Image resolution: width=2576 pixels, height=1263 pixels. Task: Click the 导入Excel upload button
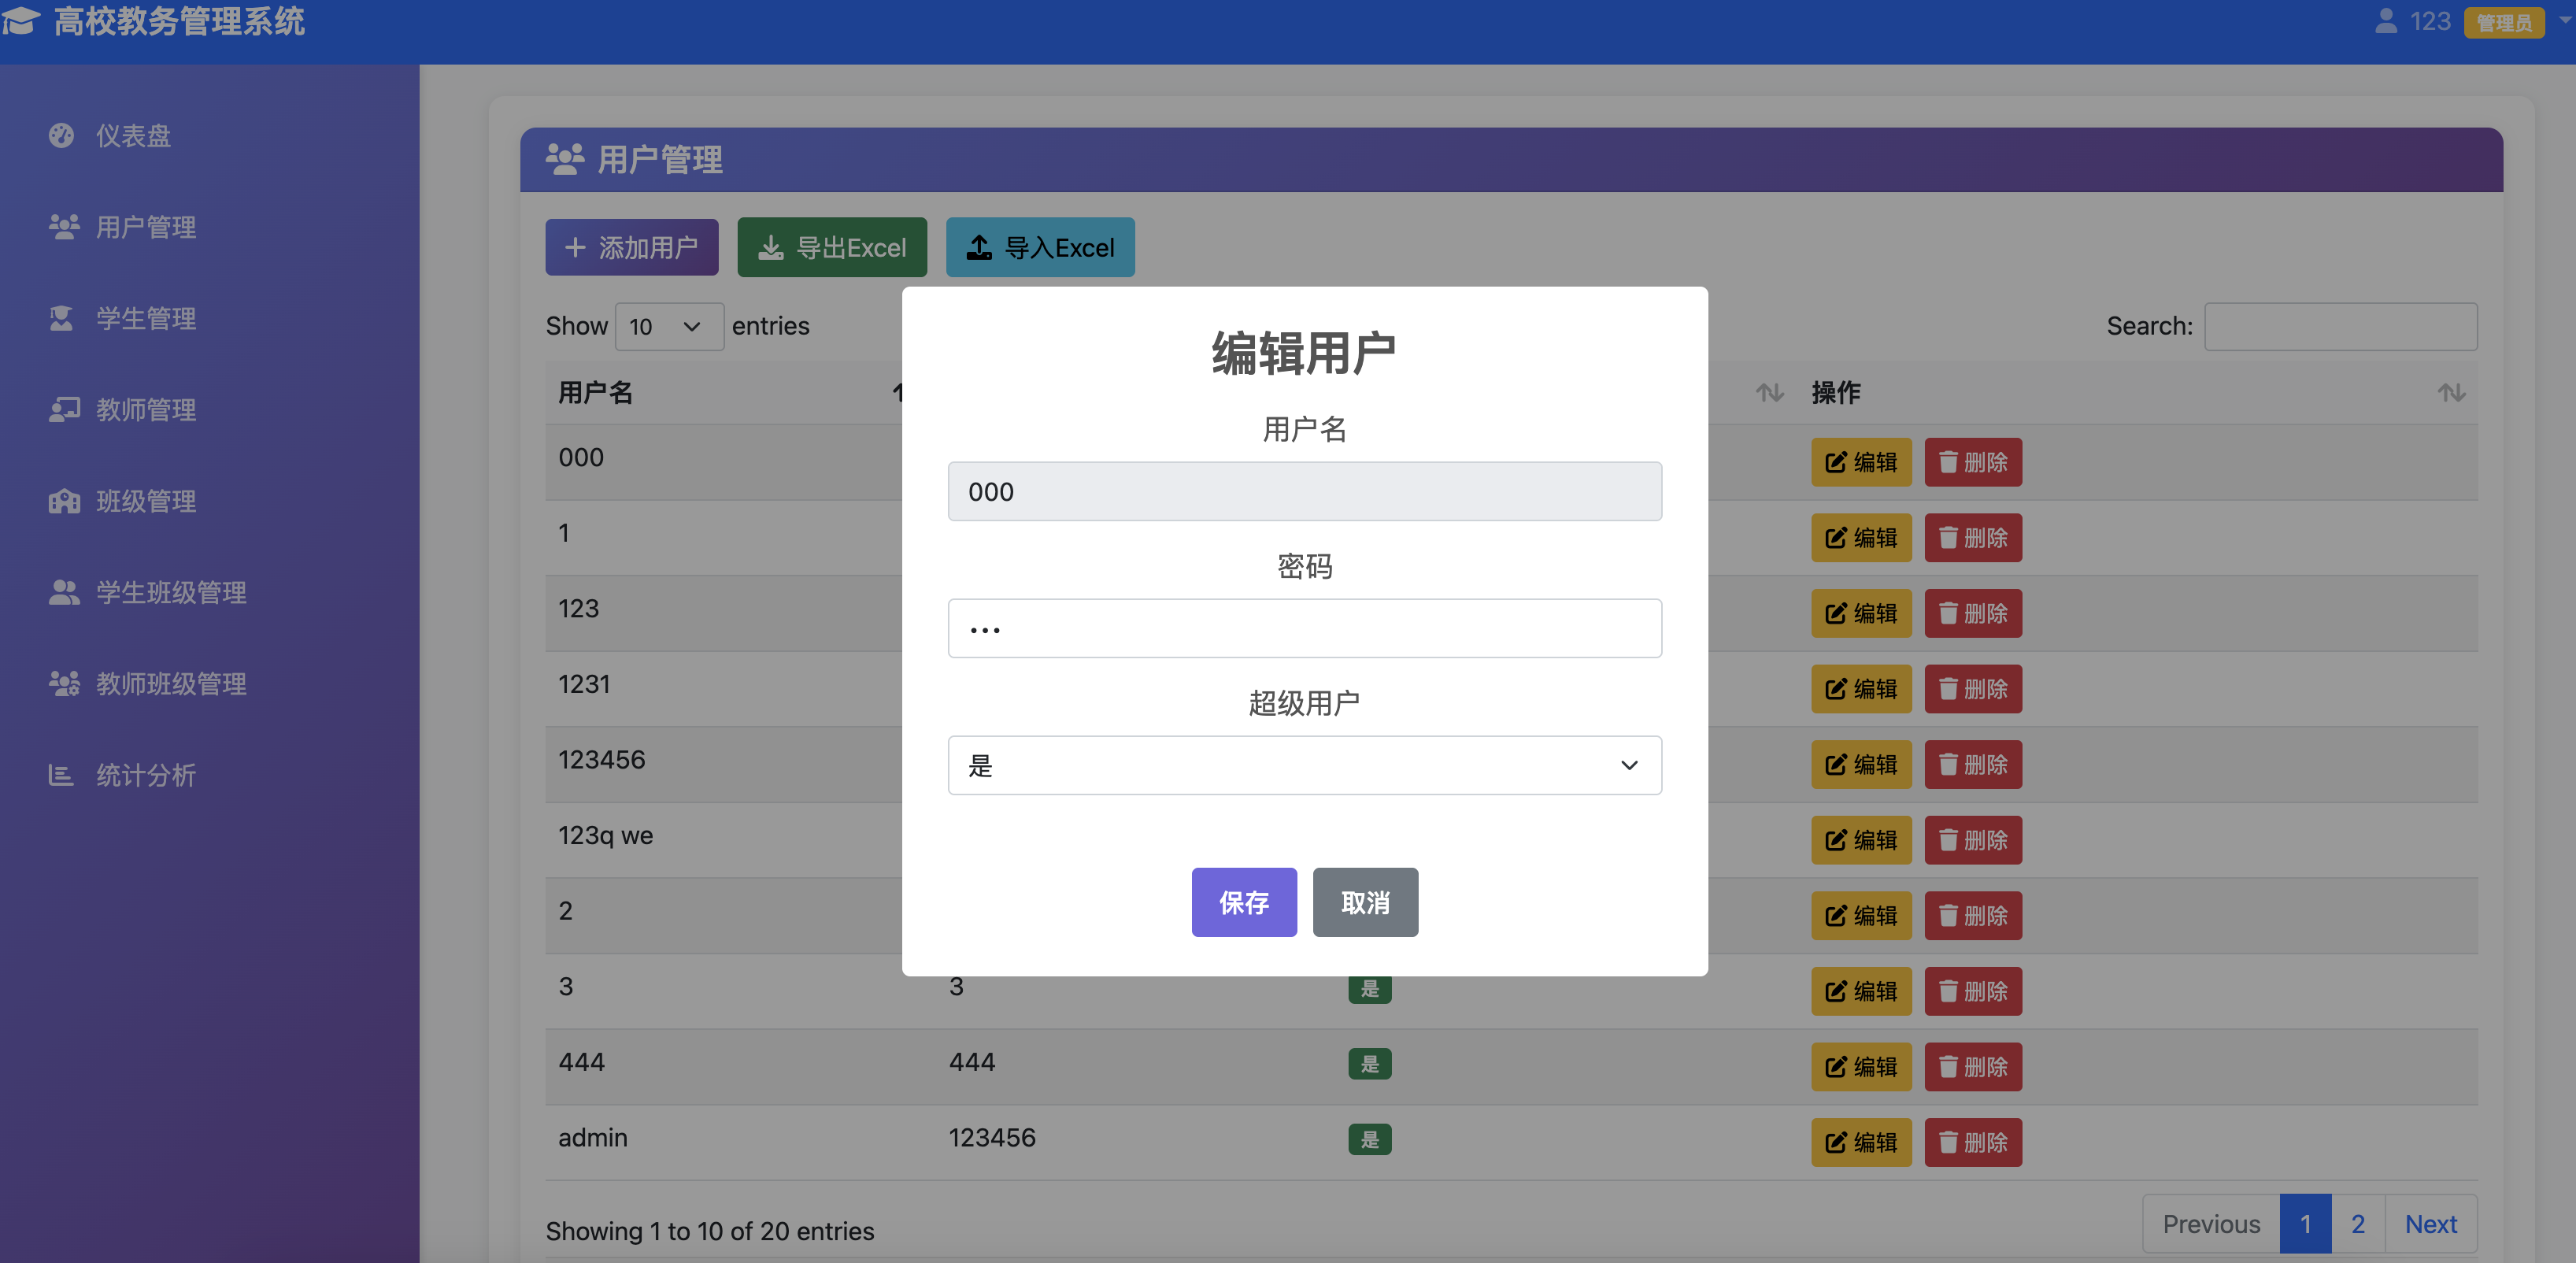click(x=1040, y=247)
